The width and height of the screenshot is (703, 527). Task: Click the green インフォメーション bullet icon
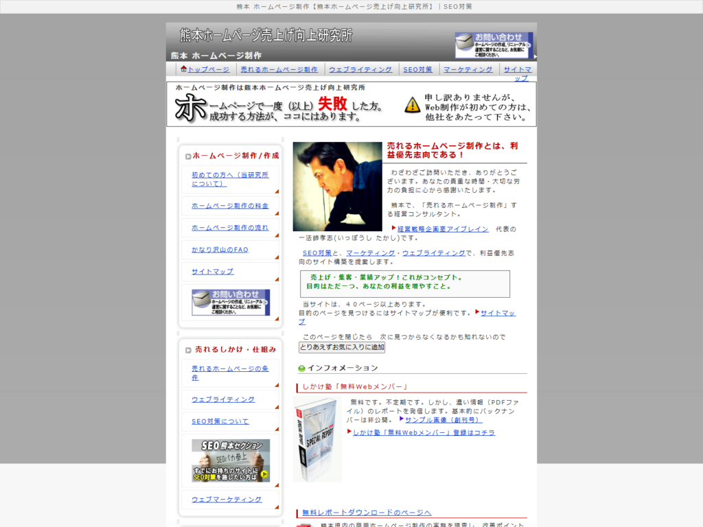click(x=302, y=368)
